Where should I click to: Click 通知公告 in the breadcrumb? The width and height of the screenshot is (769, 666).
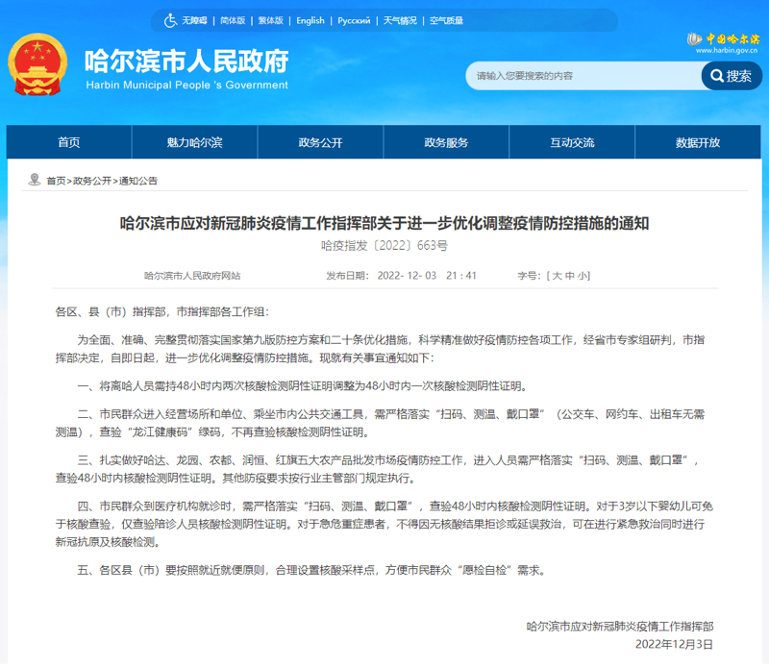pyautogui.click(x=138, y=181)
